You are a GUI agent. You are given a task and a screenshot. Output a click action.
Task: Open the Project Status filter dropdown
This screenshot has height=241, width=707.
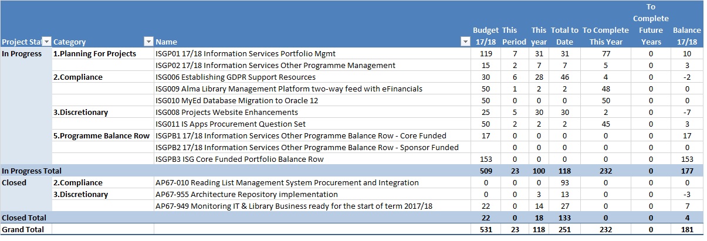pos(47,42)
